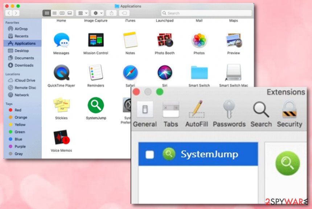Screen dimensions: 312x209
Task: Click the Finder Search field
Action: (x=206, y=13)
